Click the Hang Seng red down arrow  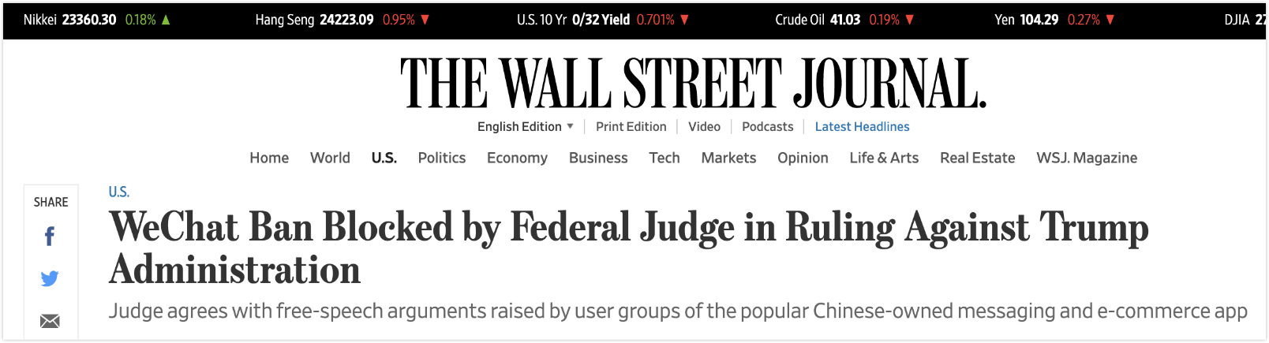(x=425, y=20)
